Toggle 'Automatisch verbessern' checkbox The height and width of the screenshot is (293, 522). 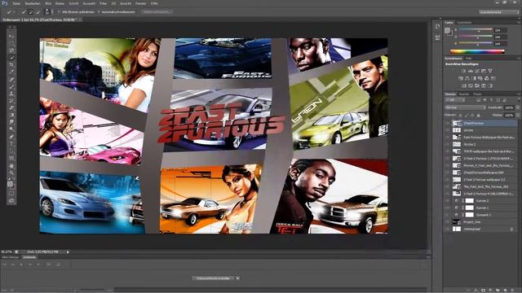tap(99, 11)
